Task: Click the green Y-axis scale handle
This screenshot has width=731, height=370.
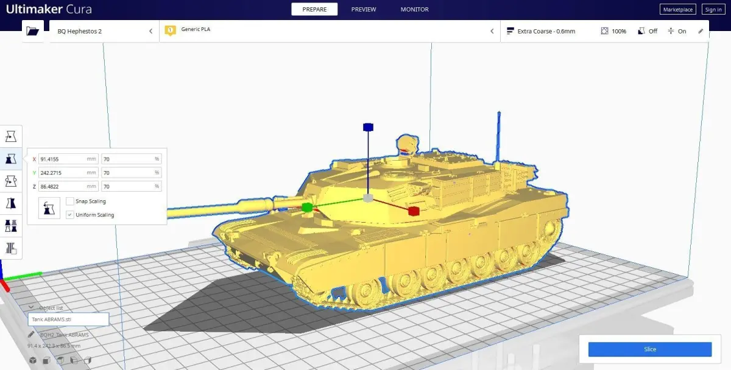Action: [x=307, y=208]
